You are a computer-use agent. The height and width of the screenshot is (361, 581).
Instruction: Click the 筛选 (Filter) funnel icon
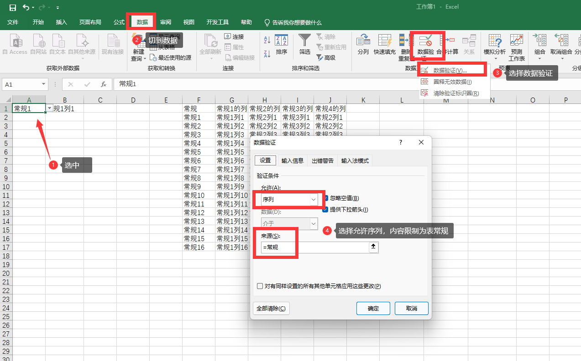(x=304, y=45)
